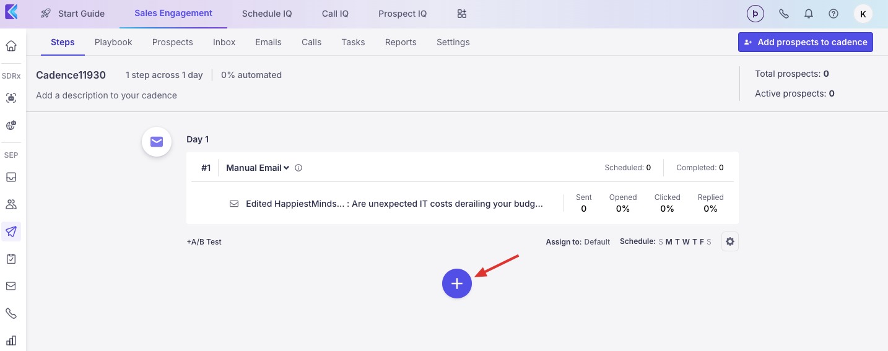Screen dimensions: 888x351
Task: Expand the Manual Email step type dropdown
Action: pyautogui.click(x=258, y=168)
